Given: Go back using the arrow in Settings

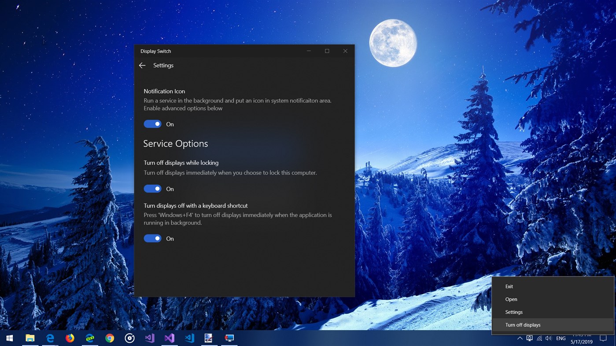Looking at the screenshot, I should pyautogui.click(x=142, y=65).
